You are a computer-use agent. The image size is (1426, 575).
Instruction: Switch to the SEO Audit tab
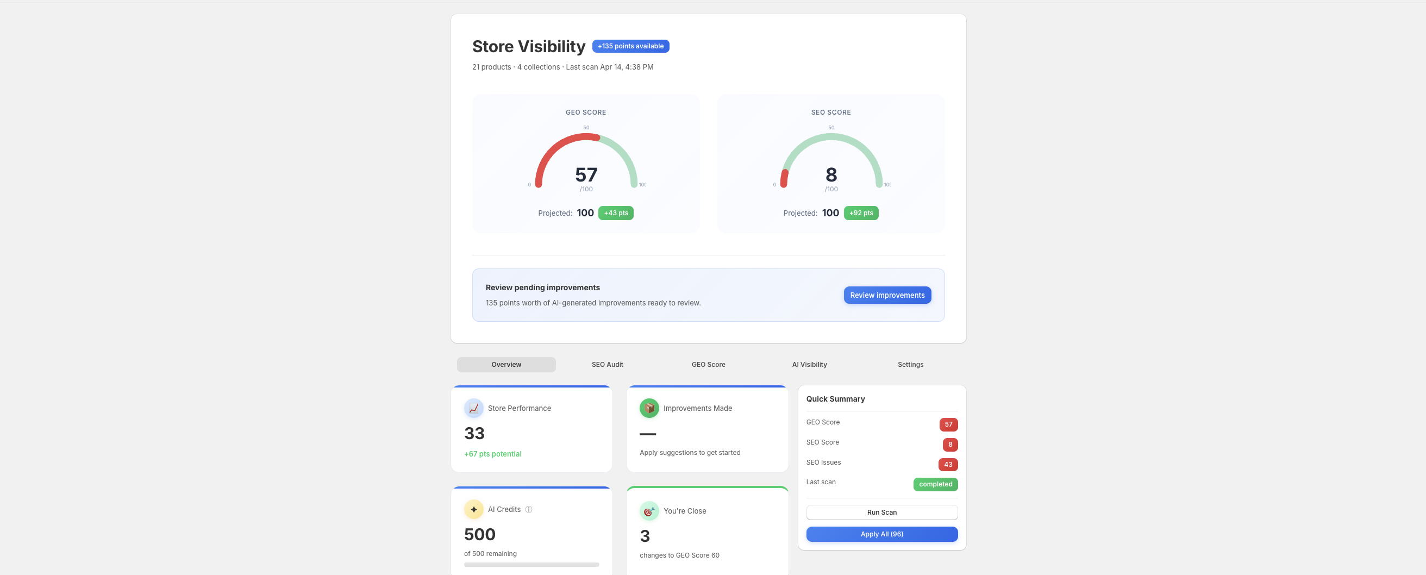coord(606,364)
